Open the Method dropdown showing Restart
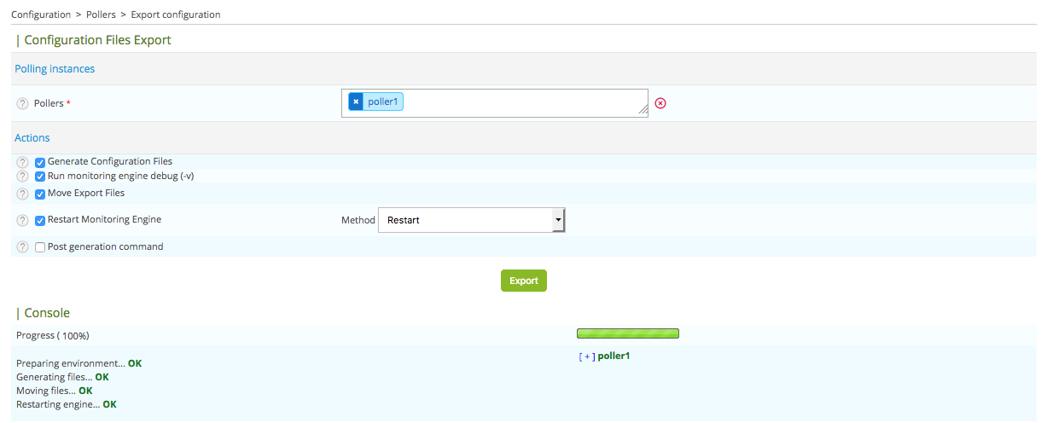Screen dimensions: 1041x423 pyautogui.click(x=471, y=220)
